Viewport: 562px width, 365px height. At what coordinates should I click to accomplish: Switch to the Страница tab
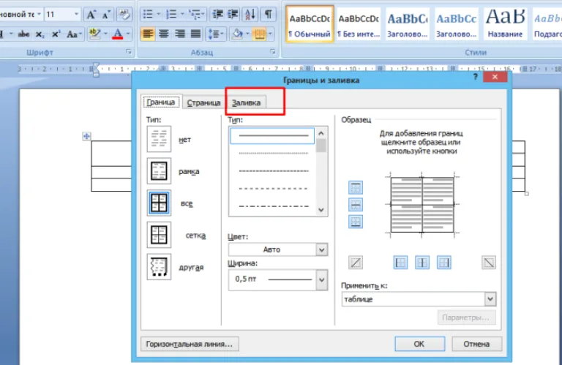(203, 103)
